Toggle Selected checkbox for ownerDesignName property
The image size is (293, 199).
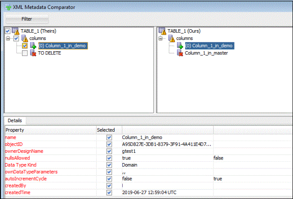(109, 151)
